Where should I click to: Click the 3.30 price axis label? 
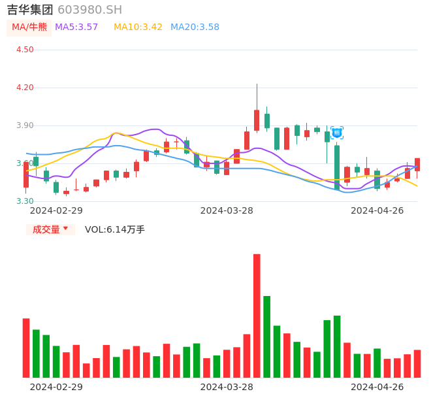click(24, 201)
